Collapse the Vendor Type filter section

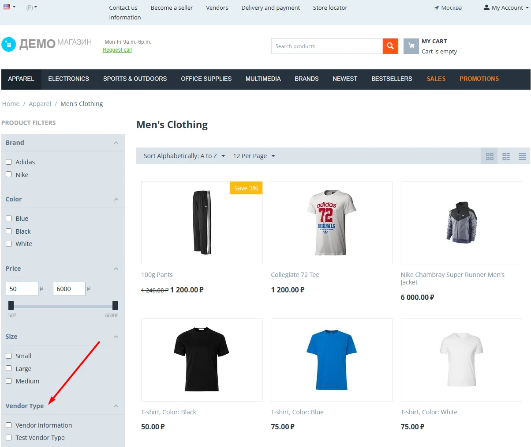116,406
